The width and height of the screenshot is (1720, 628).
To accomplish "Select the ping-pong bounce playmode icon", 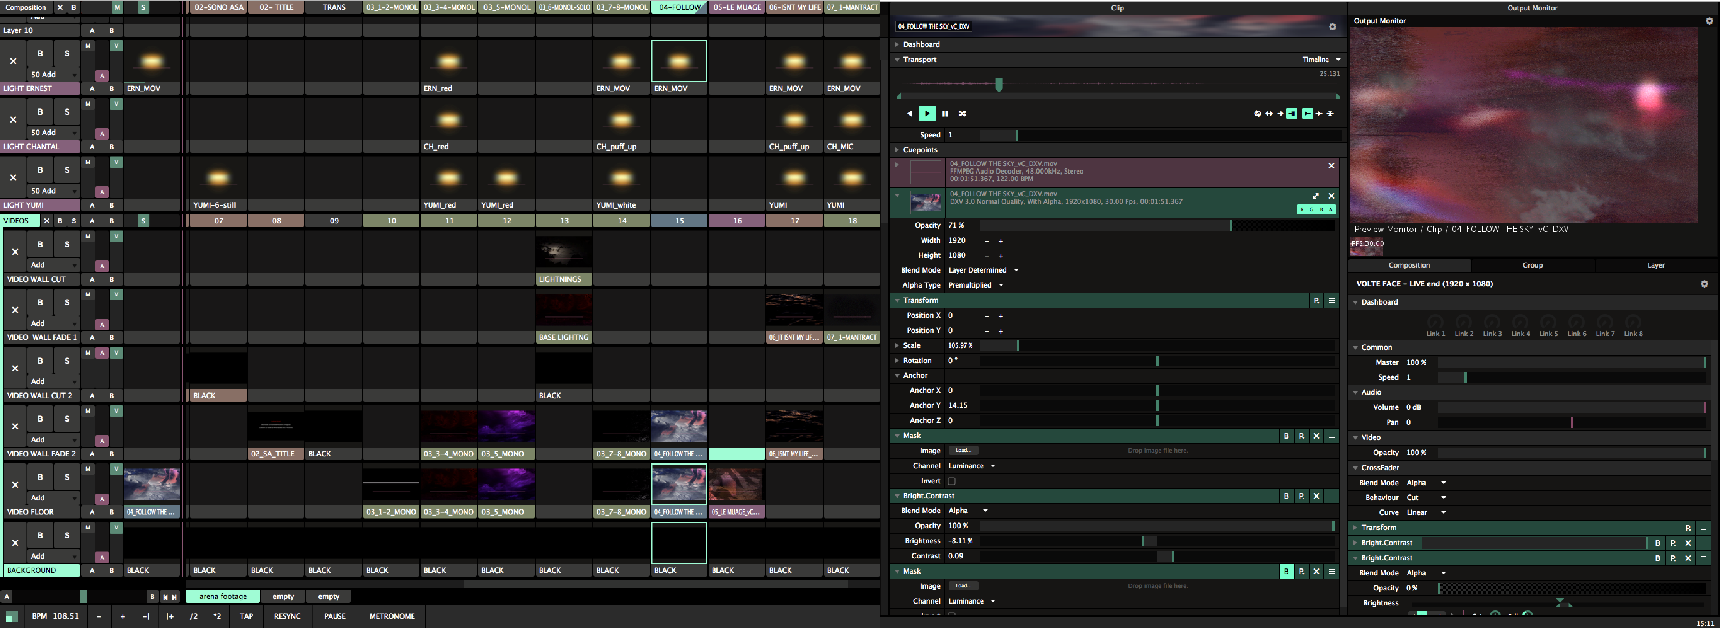I will 1268,114.
